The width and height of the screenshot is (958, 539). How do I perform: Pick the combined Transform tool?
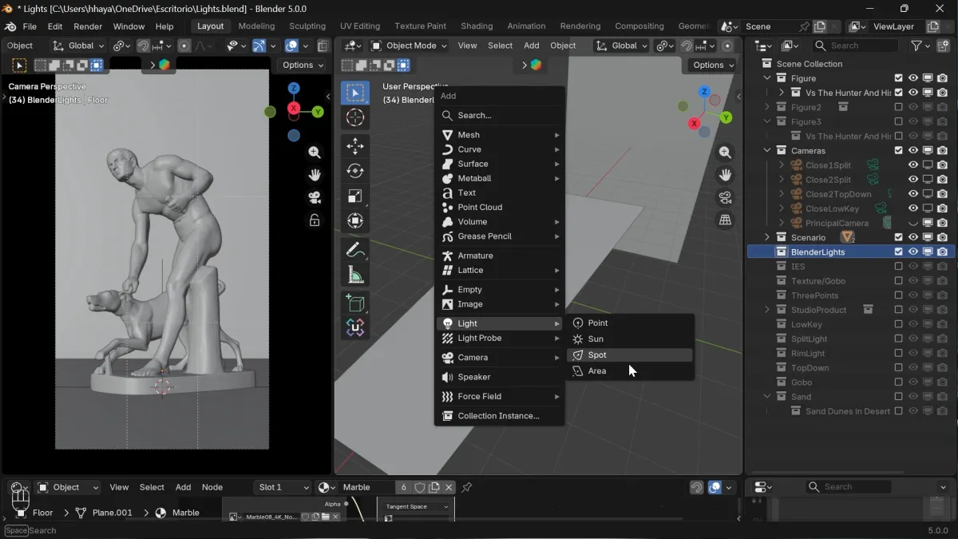[355, 220]
